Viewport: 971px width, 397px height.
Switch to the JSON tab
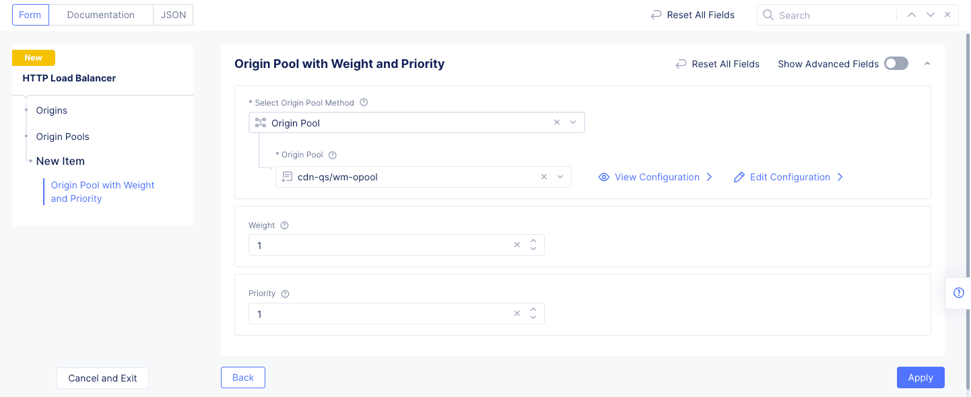(173, 15)
